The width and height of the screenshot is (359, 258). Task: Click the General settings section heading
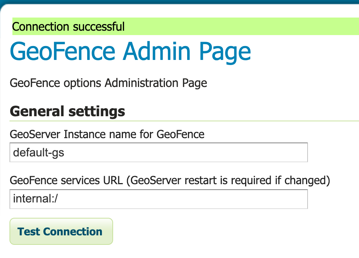[x=67, y=111]
